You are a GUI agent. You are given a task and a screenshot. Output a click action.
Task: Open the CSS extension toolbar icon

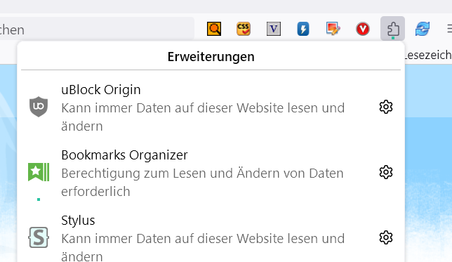[x=244, y=29]
